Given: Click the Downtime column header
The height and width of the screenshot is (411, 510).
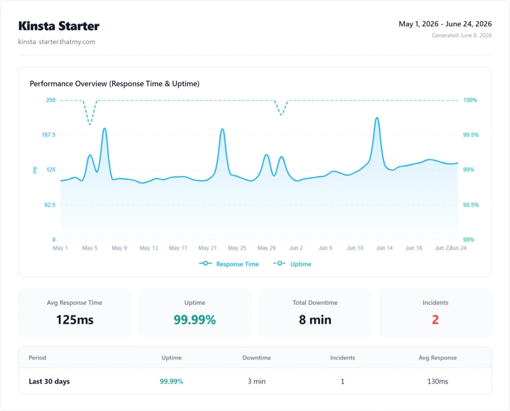Looking at the screenshot, I should (257, 357).
